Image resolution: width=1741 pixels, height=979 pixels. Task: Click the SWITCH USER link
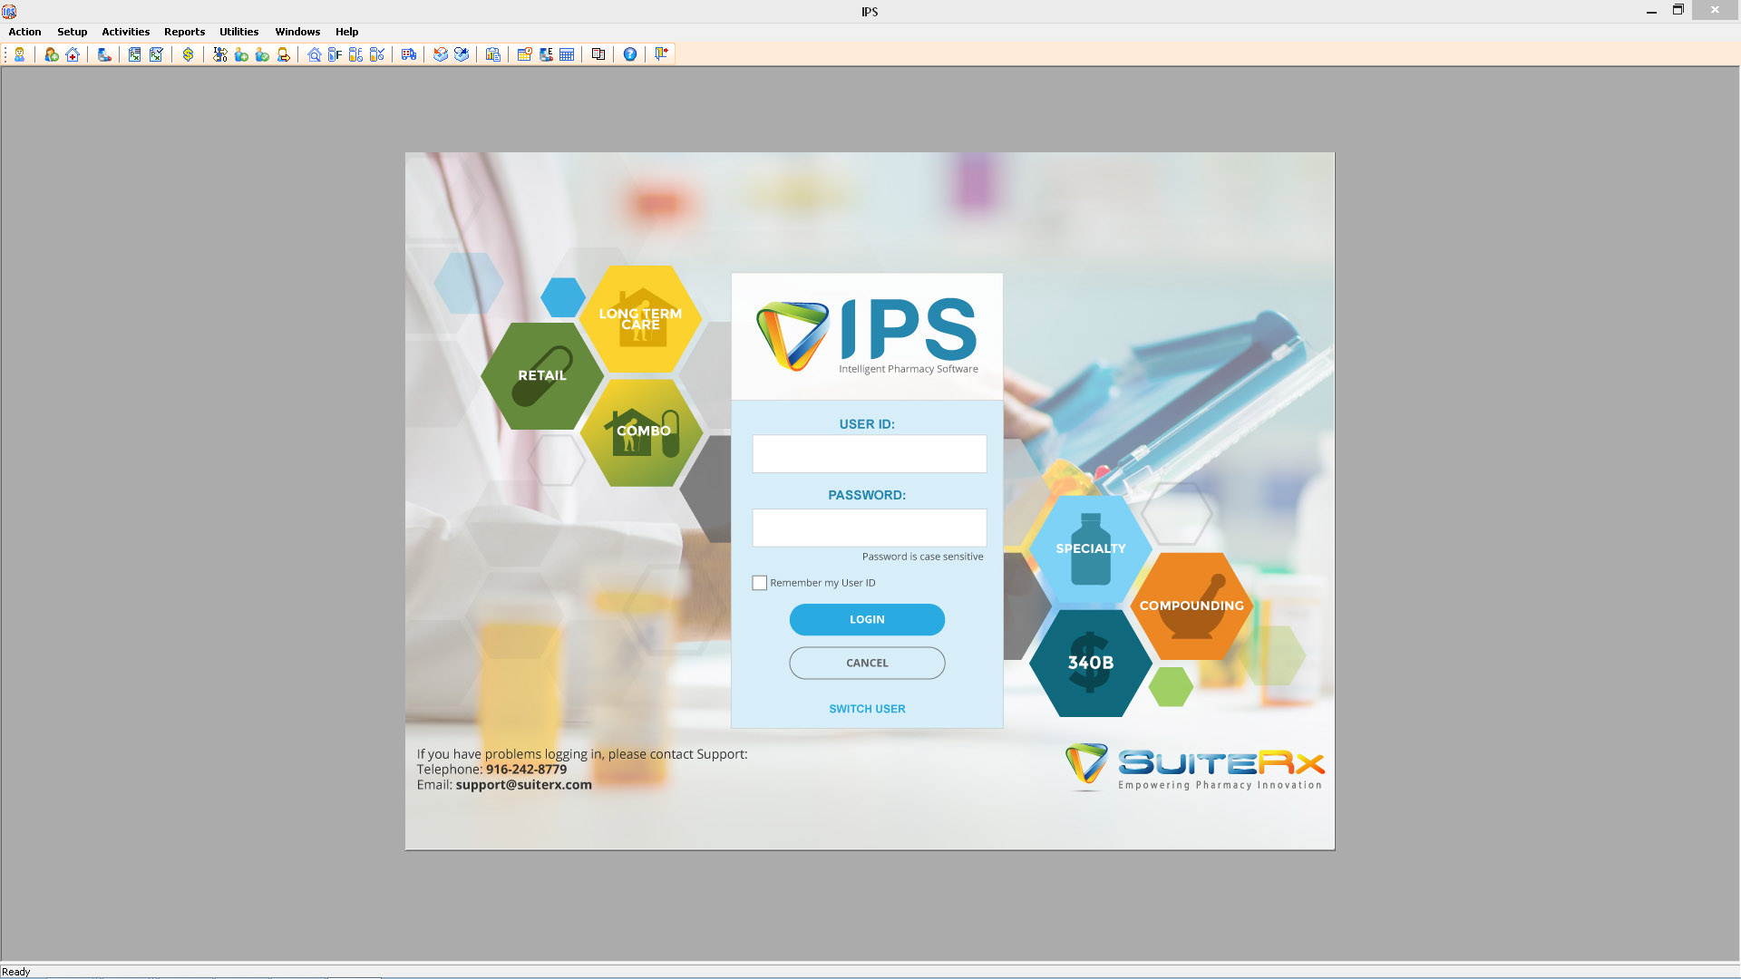867,709
